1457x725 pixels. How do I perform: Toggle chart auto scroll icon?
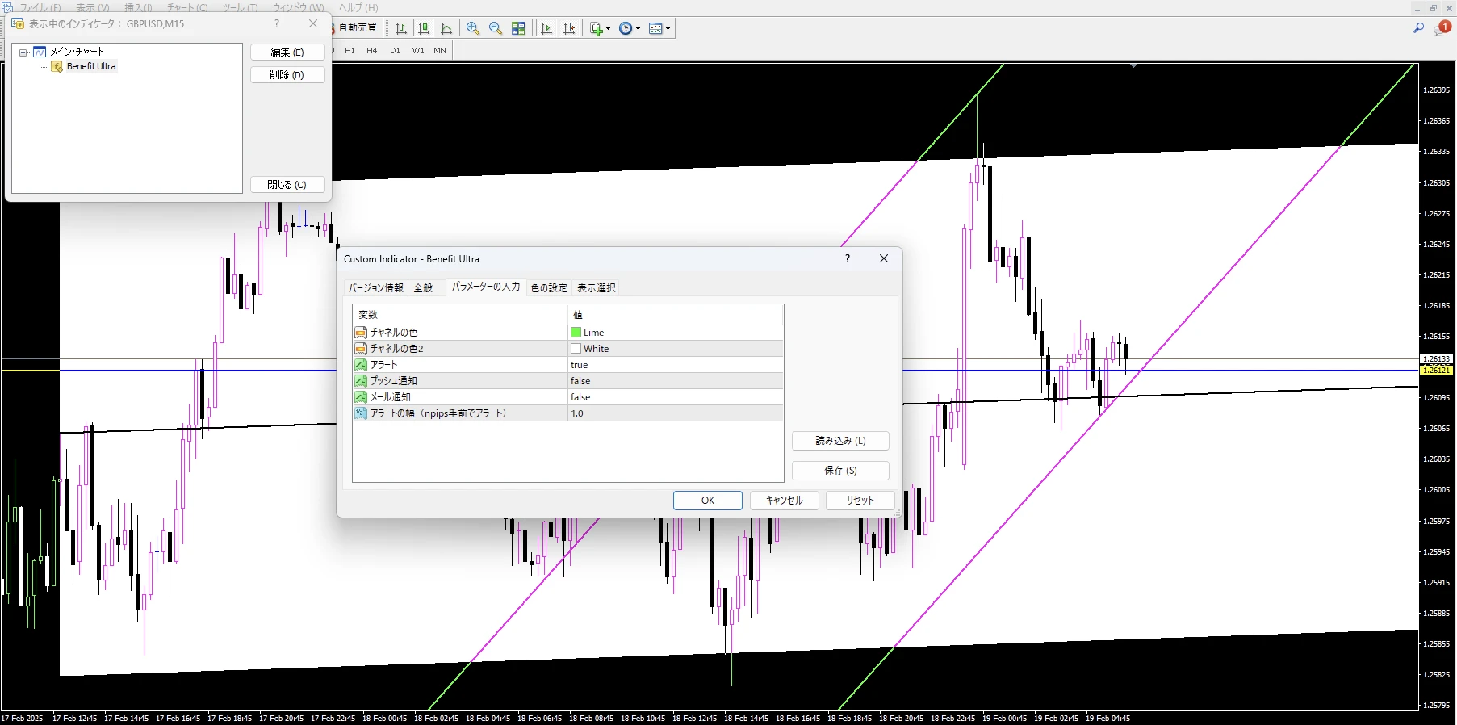point(546,28)
